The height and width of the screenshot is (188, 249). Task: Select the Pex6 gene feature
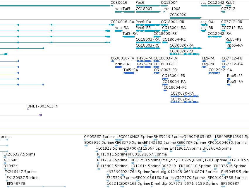[148, 6]
